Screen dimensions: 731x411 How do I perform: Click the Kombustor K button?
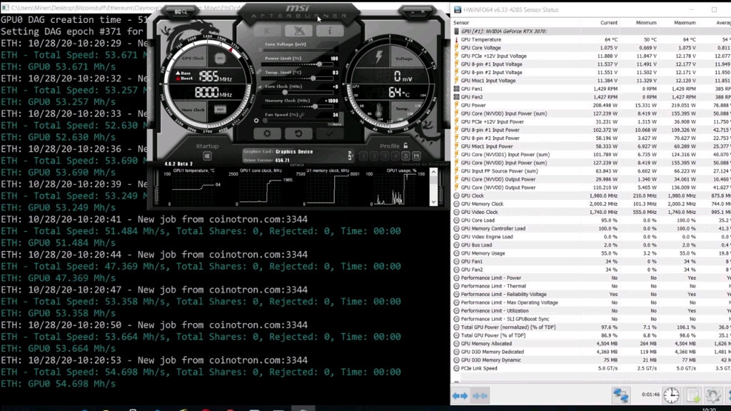tap(268, 31)
